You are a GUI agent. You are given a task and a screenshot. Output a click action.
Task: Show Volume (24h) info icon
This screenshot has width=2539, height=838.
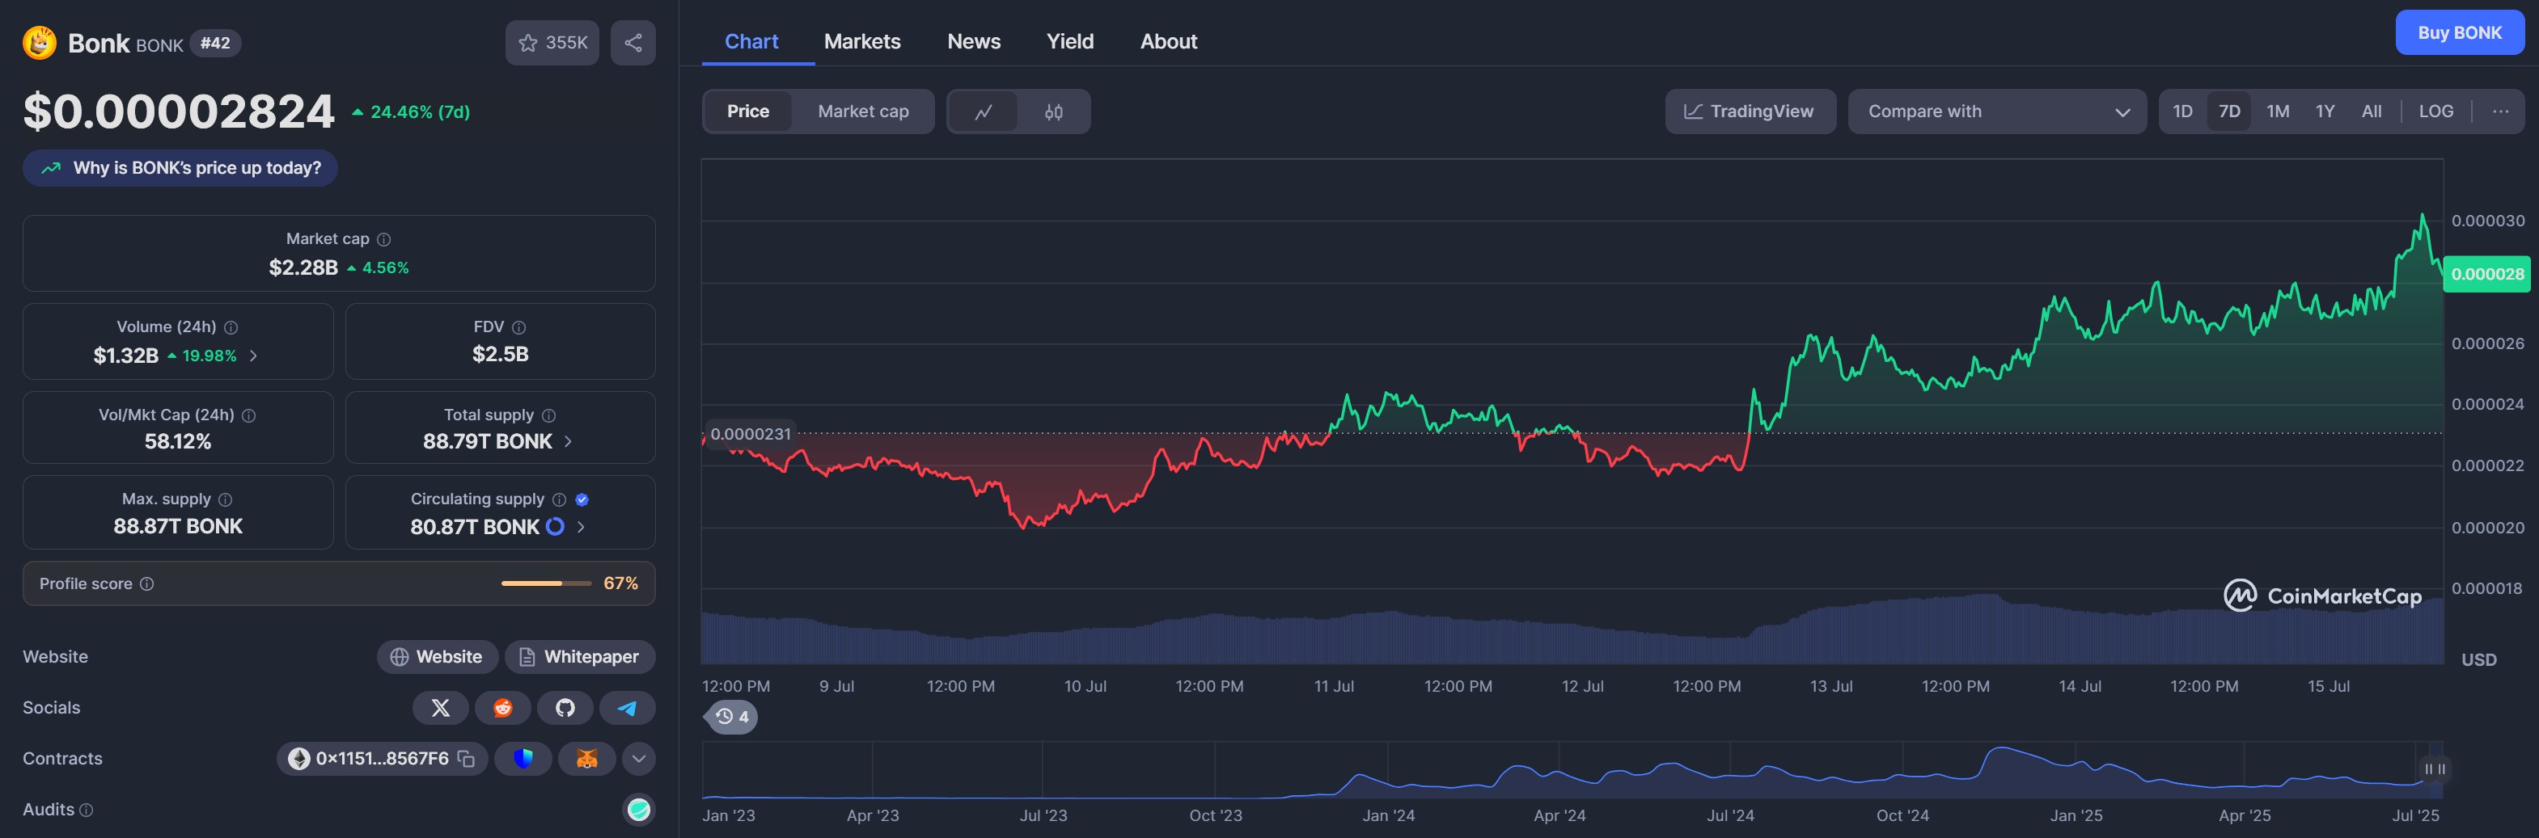tap(231, 327)
